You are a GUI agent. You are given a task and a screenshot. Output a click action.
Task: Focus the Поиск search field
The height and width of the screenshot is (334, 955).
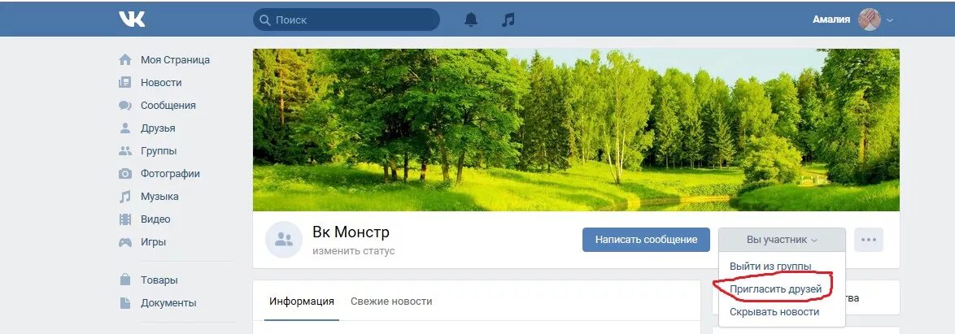point(347,20)
